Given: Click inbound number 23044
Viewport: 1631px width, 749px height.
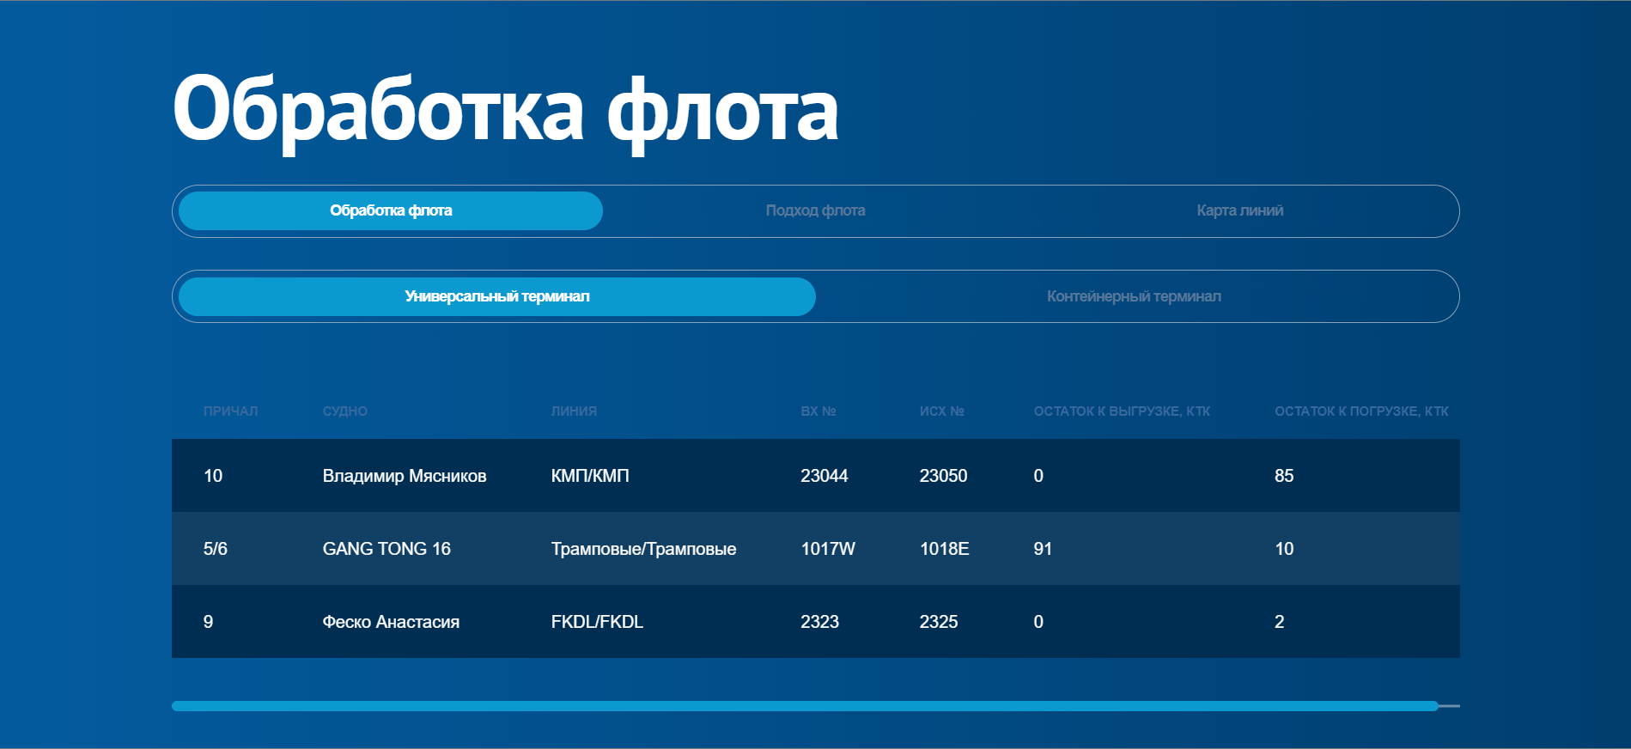Looking at the screenshot, I should [x=825, y=476].
